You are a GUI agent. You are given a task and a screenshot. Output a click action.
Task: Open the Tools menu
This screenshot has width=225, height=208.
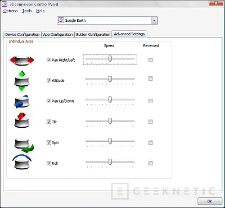coord(27,11)
